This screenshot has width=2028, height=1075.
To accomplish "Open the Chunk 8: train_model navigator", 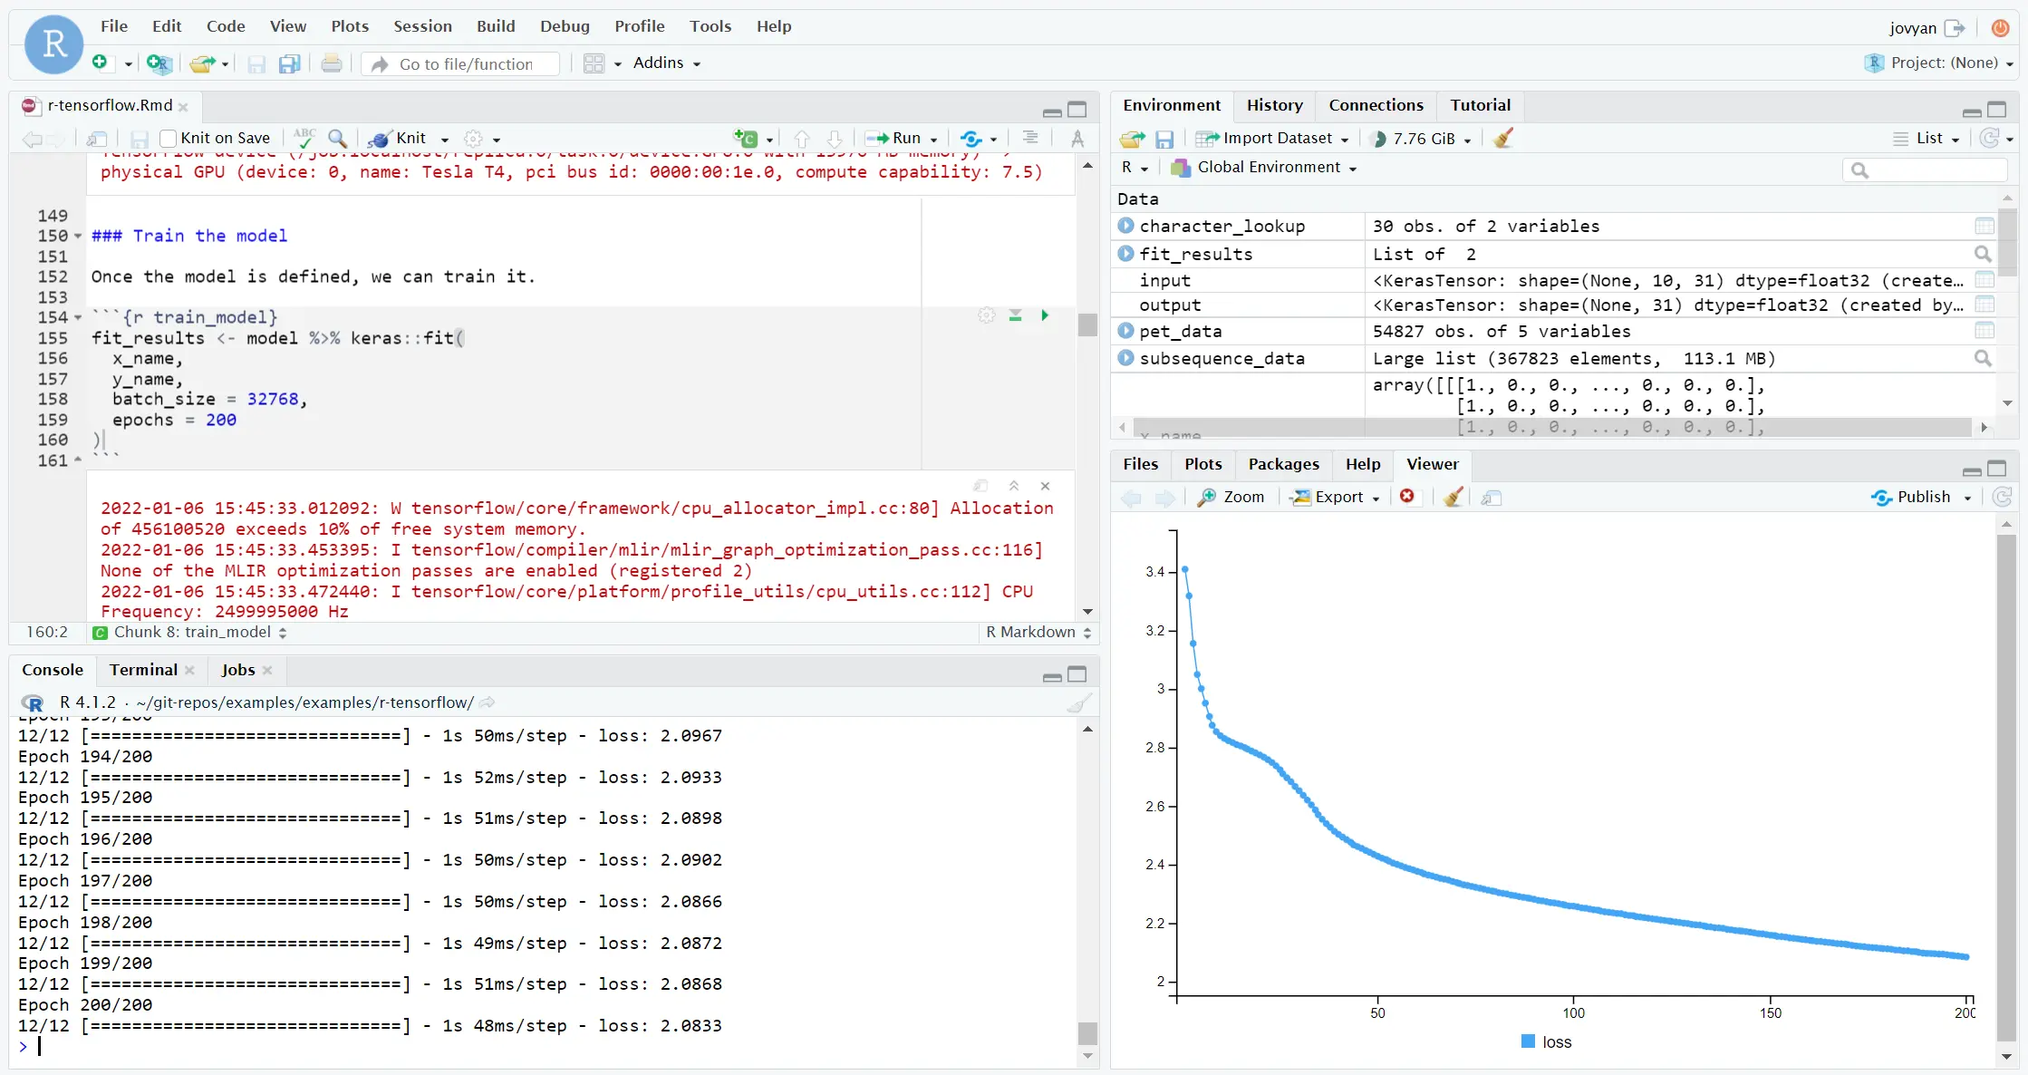I will click(190, 632).
